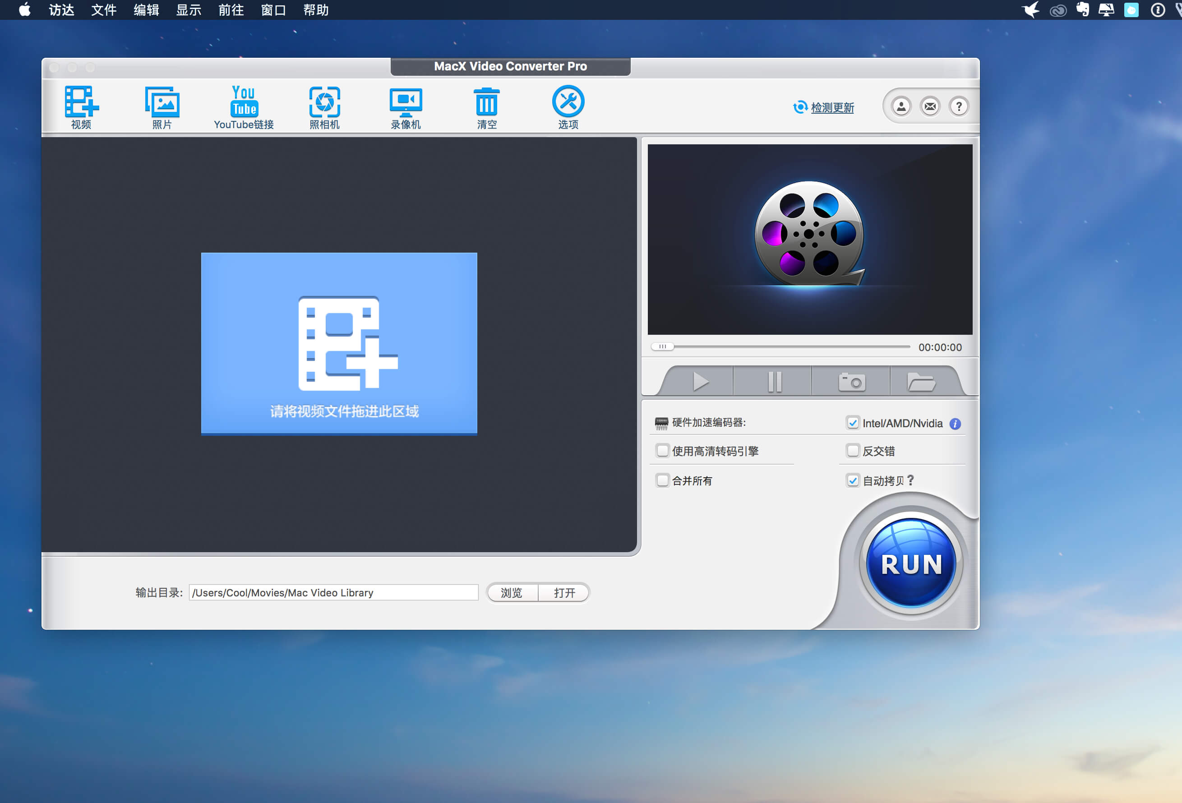
Task: Click the 视频 add video icon
Action: pyautogui.click(x=81, y=107)
